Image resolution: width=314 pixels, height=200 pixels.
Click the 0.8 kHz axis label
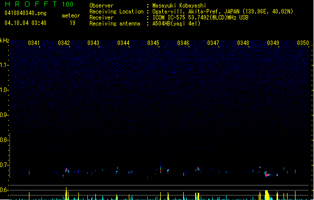[4, 140]
